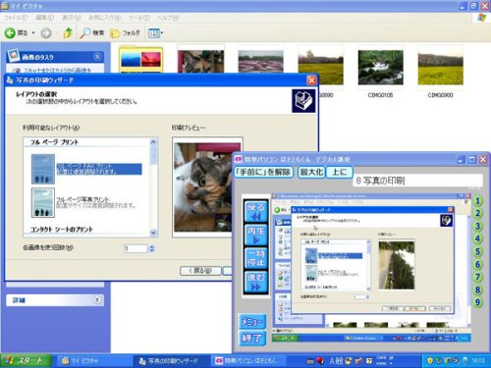Click the Back arrow in the Explorer toolbar
491x368 pixels.
(10, 32)
